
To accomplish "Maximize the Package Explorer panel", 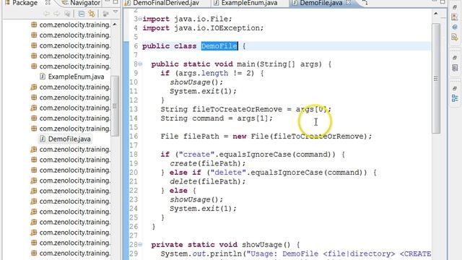I will click(x=115, y=2).
